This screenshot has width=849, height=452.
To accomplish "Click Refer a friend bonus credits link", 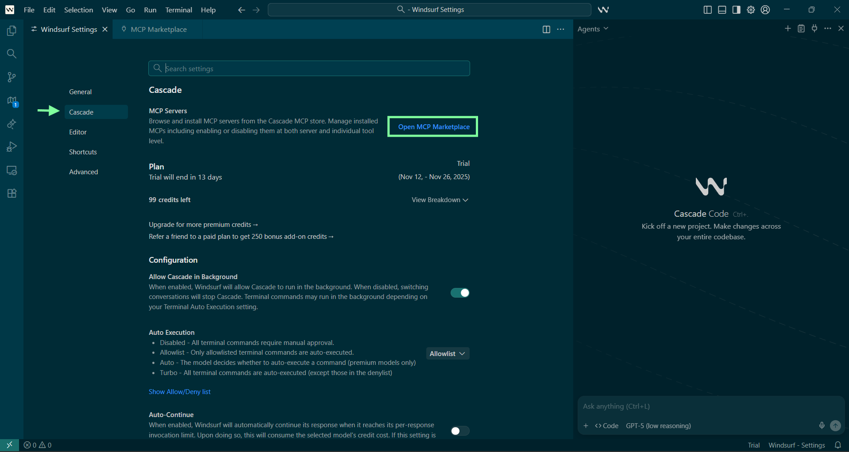I will (241, 237).
